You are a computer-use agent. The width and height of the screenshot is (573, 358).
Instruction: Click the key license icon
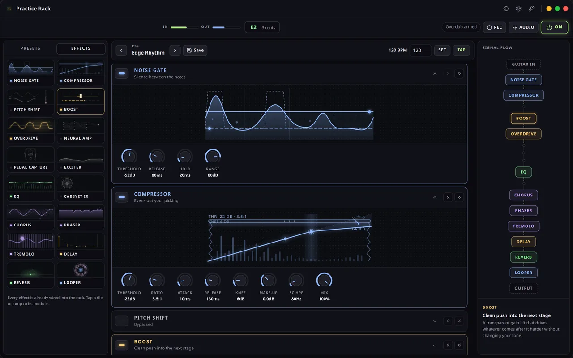(531, 9)
